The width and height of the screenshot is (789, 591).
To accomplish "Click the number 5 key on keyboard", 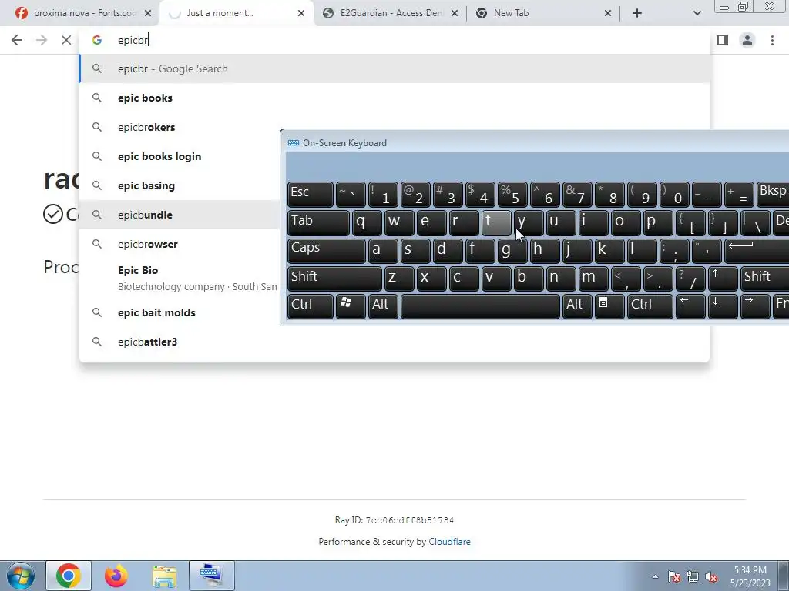I will (512, 194).
